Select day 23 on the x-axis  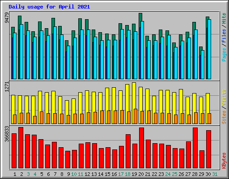pyautogui.click(x=161, y=174)
